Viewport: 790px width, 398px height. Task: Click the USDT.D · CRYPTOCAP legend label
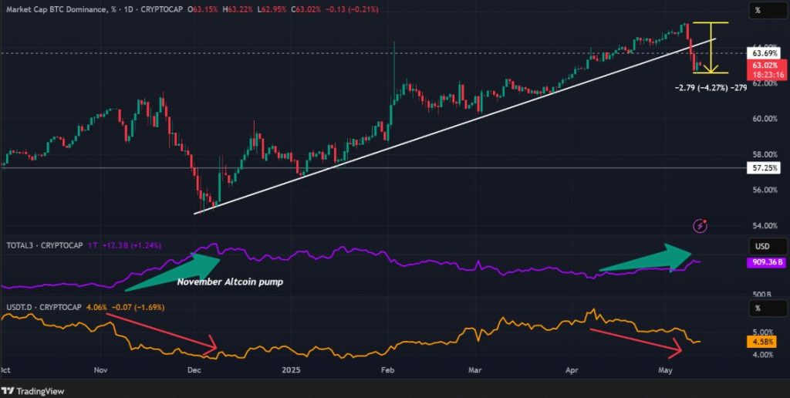(x=44, y=305)
